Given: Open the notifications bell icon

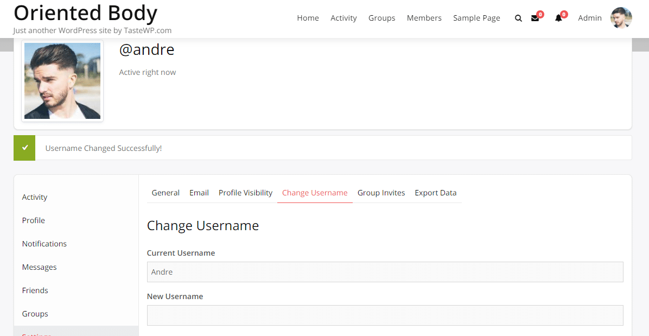Looking at the screenshot, I should [559, 18].
